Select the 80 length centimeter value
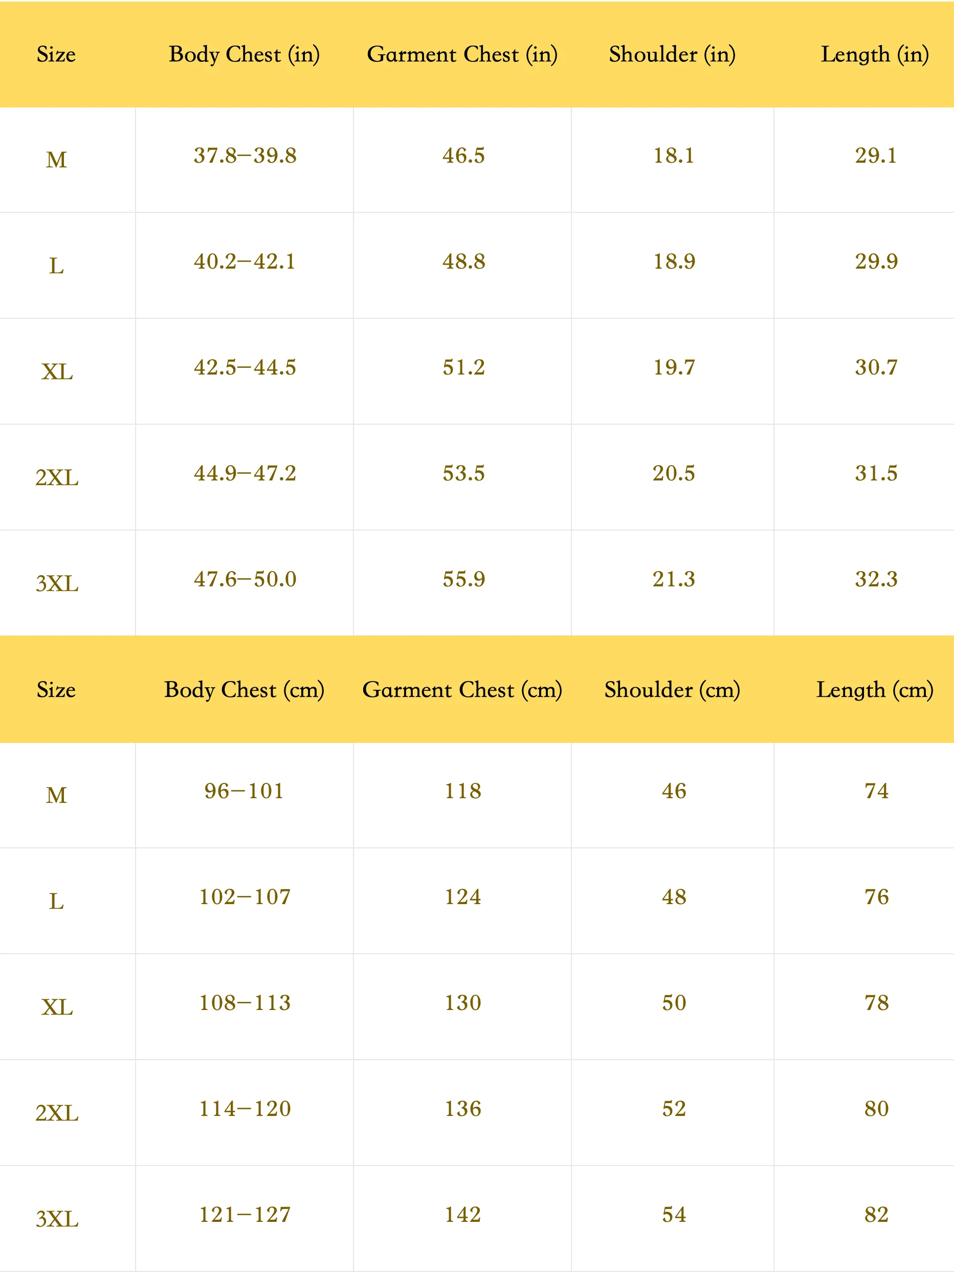This screenshot has height=1272, width=954. [x=876, y=1109]
